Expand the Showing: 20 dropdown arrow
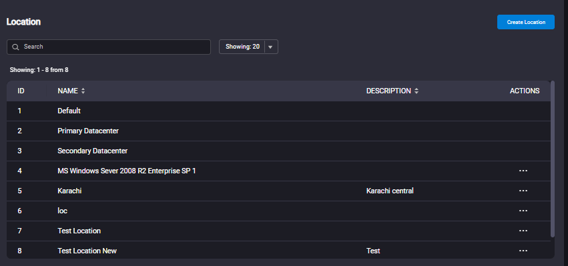 (270, 47)
